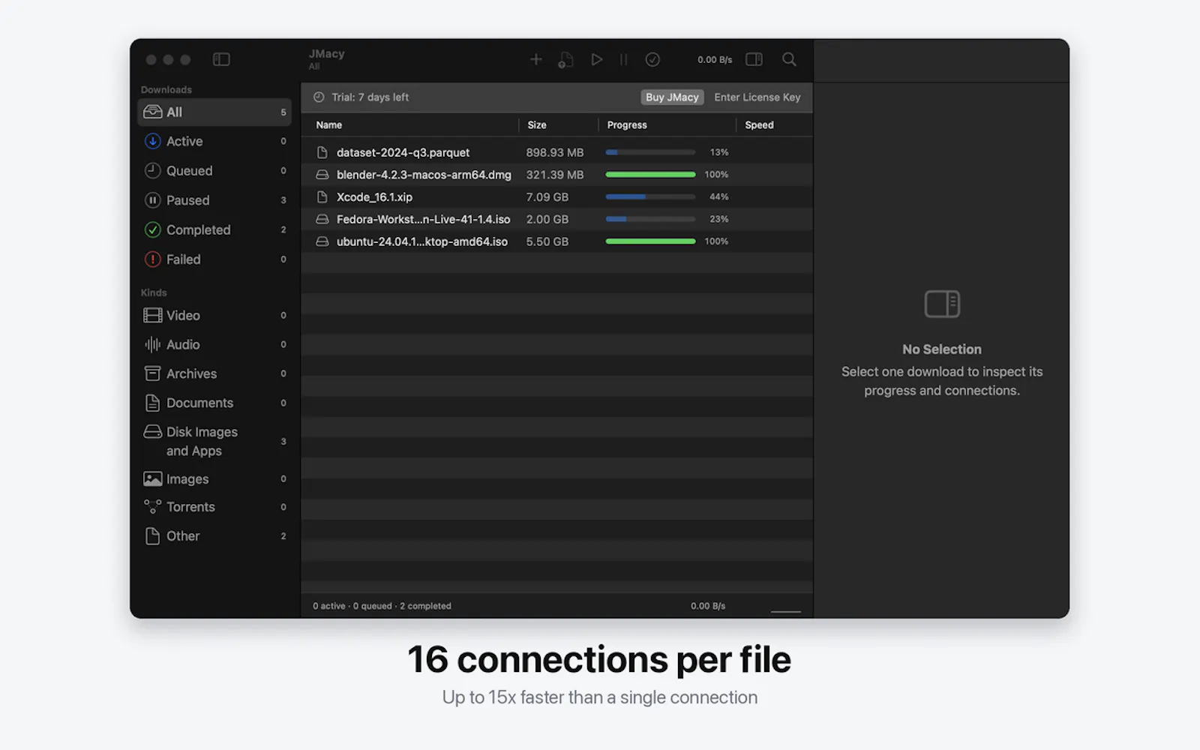Show Active downloads in sidebar
Image resolution: width=1200 pixels, height=750 pixels.
214,141
